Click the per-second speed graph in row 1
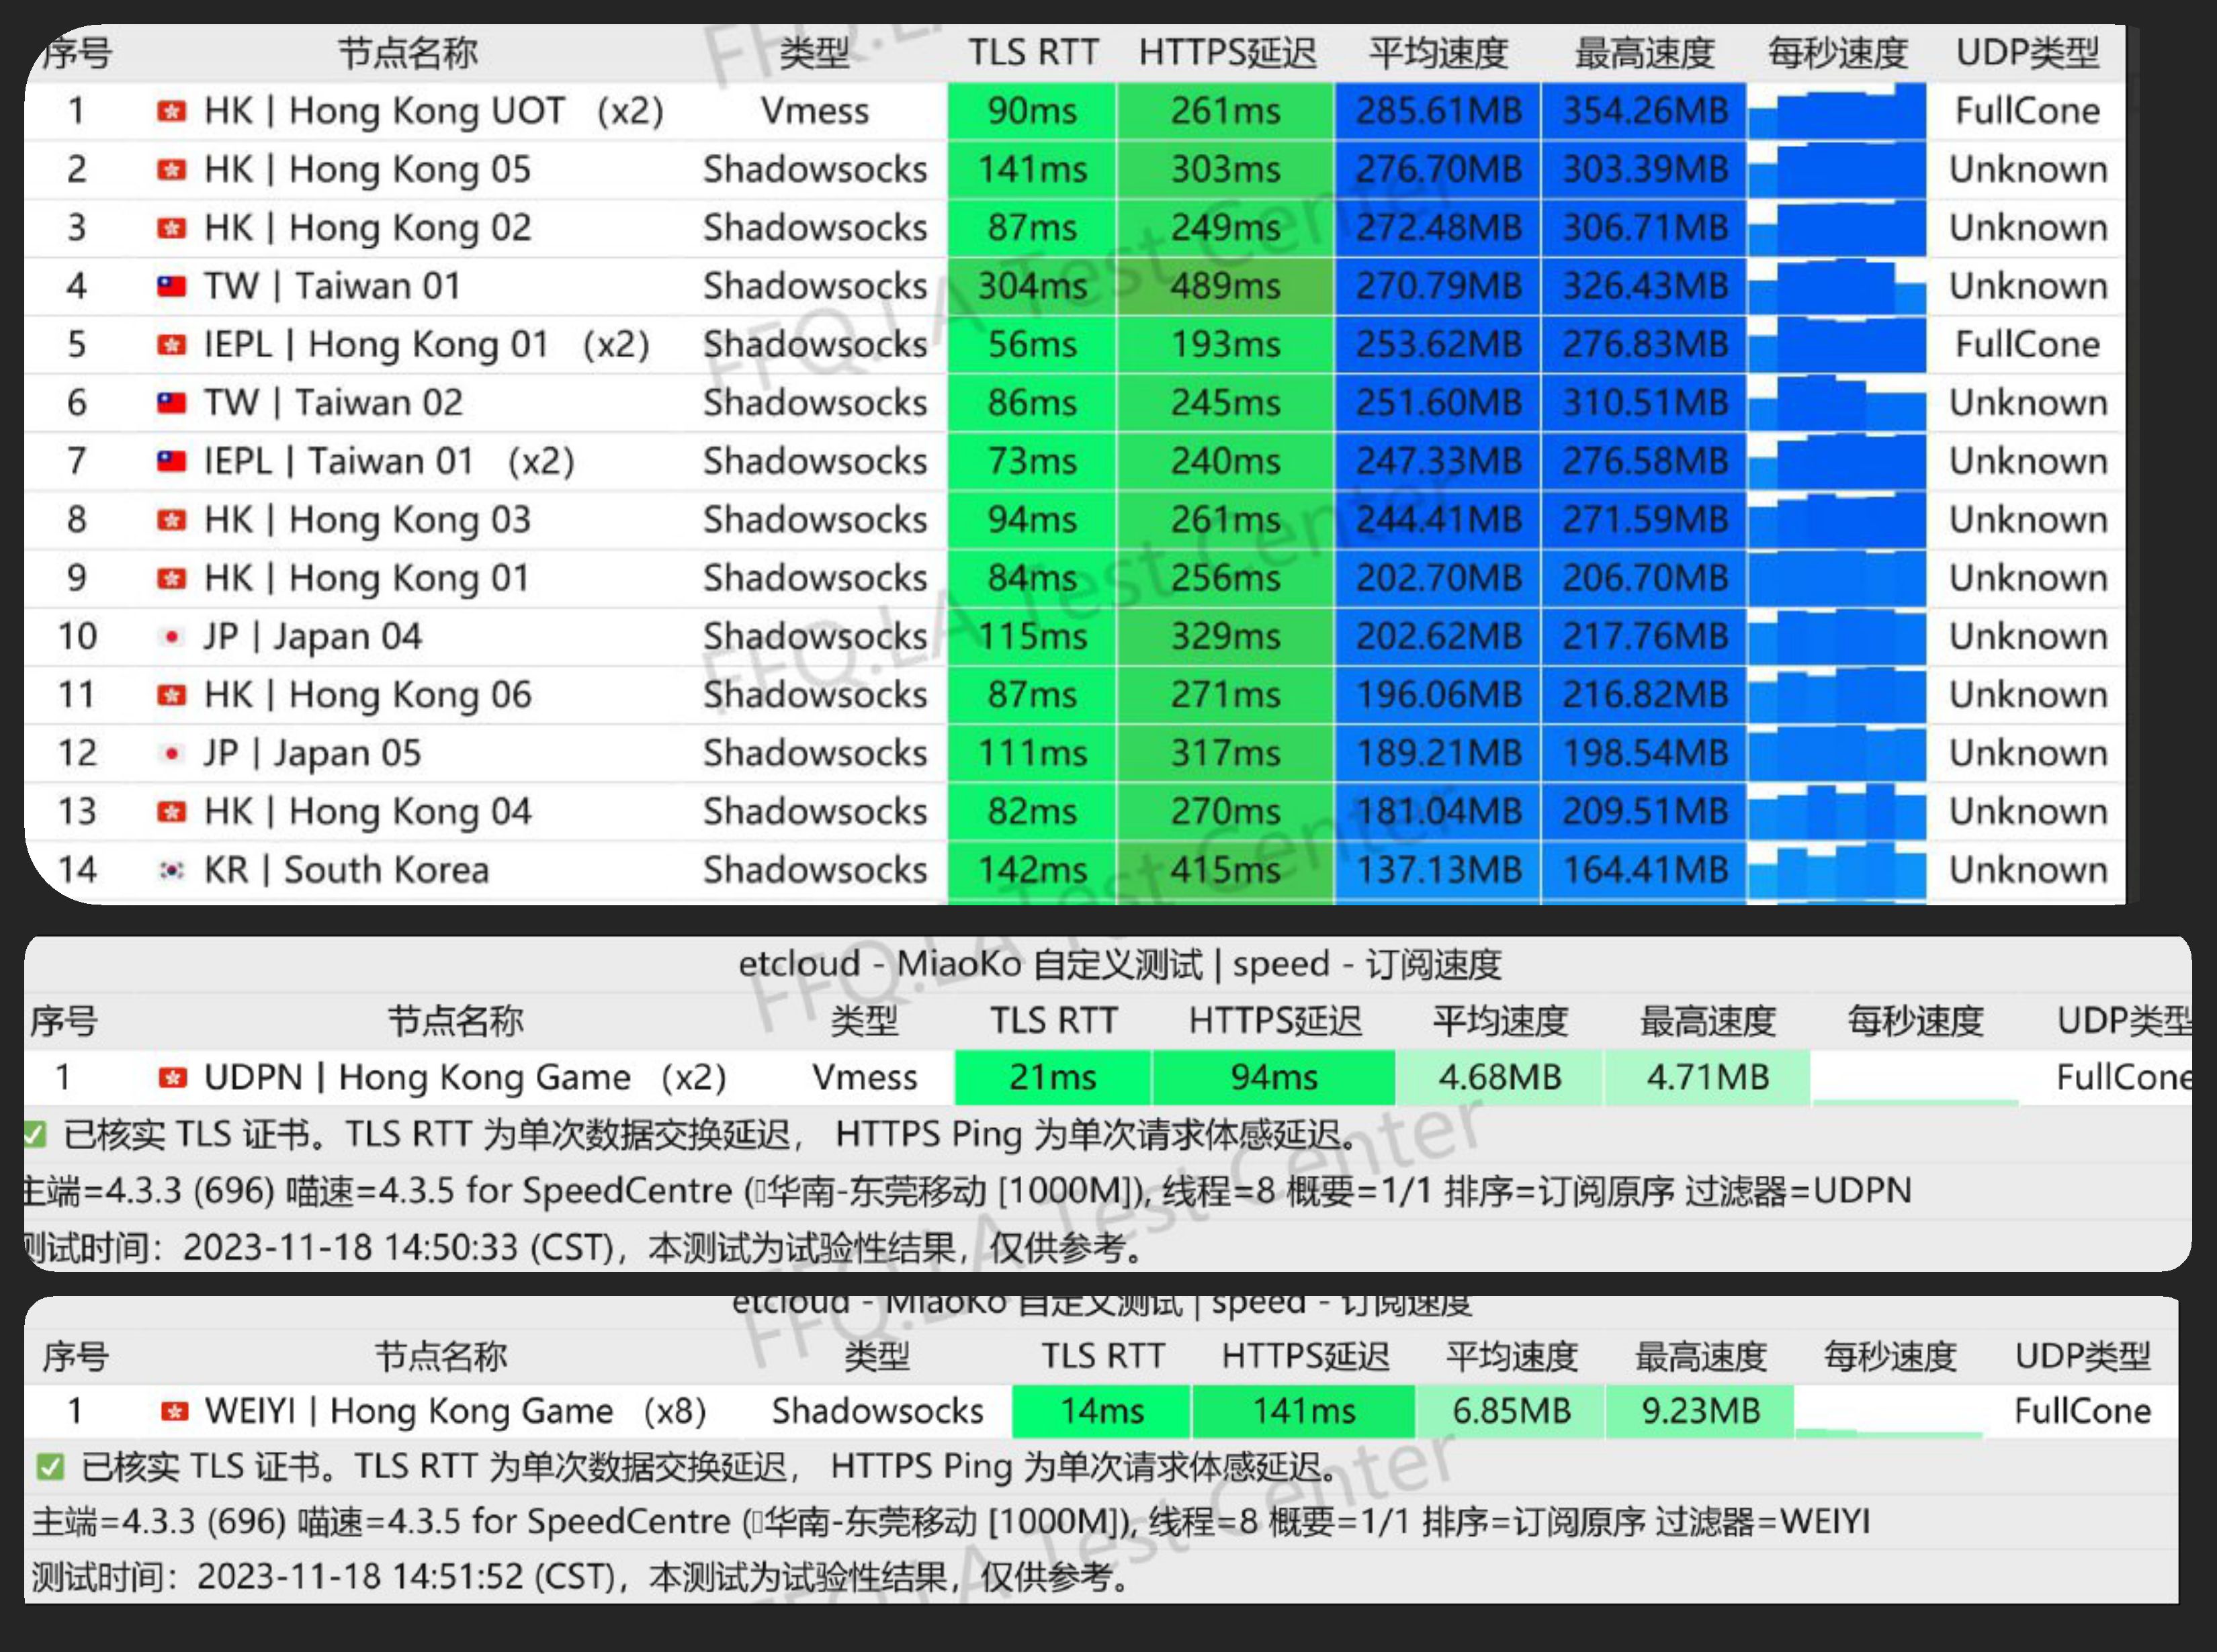2217x1652 pixels. pyautogui.click(x=1837, y=111)
